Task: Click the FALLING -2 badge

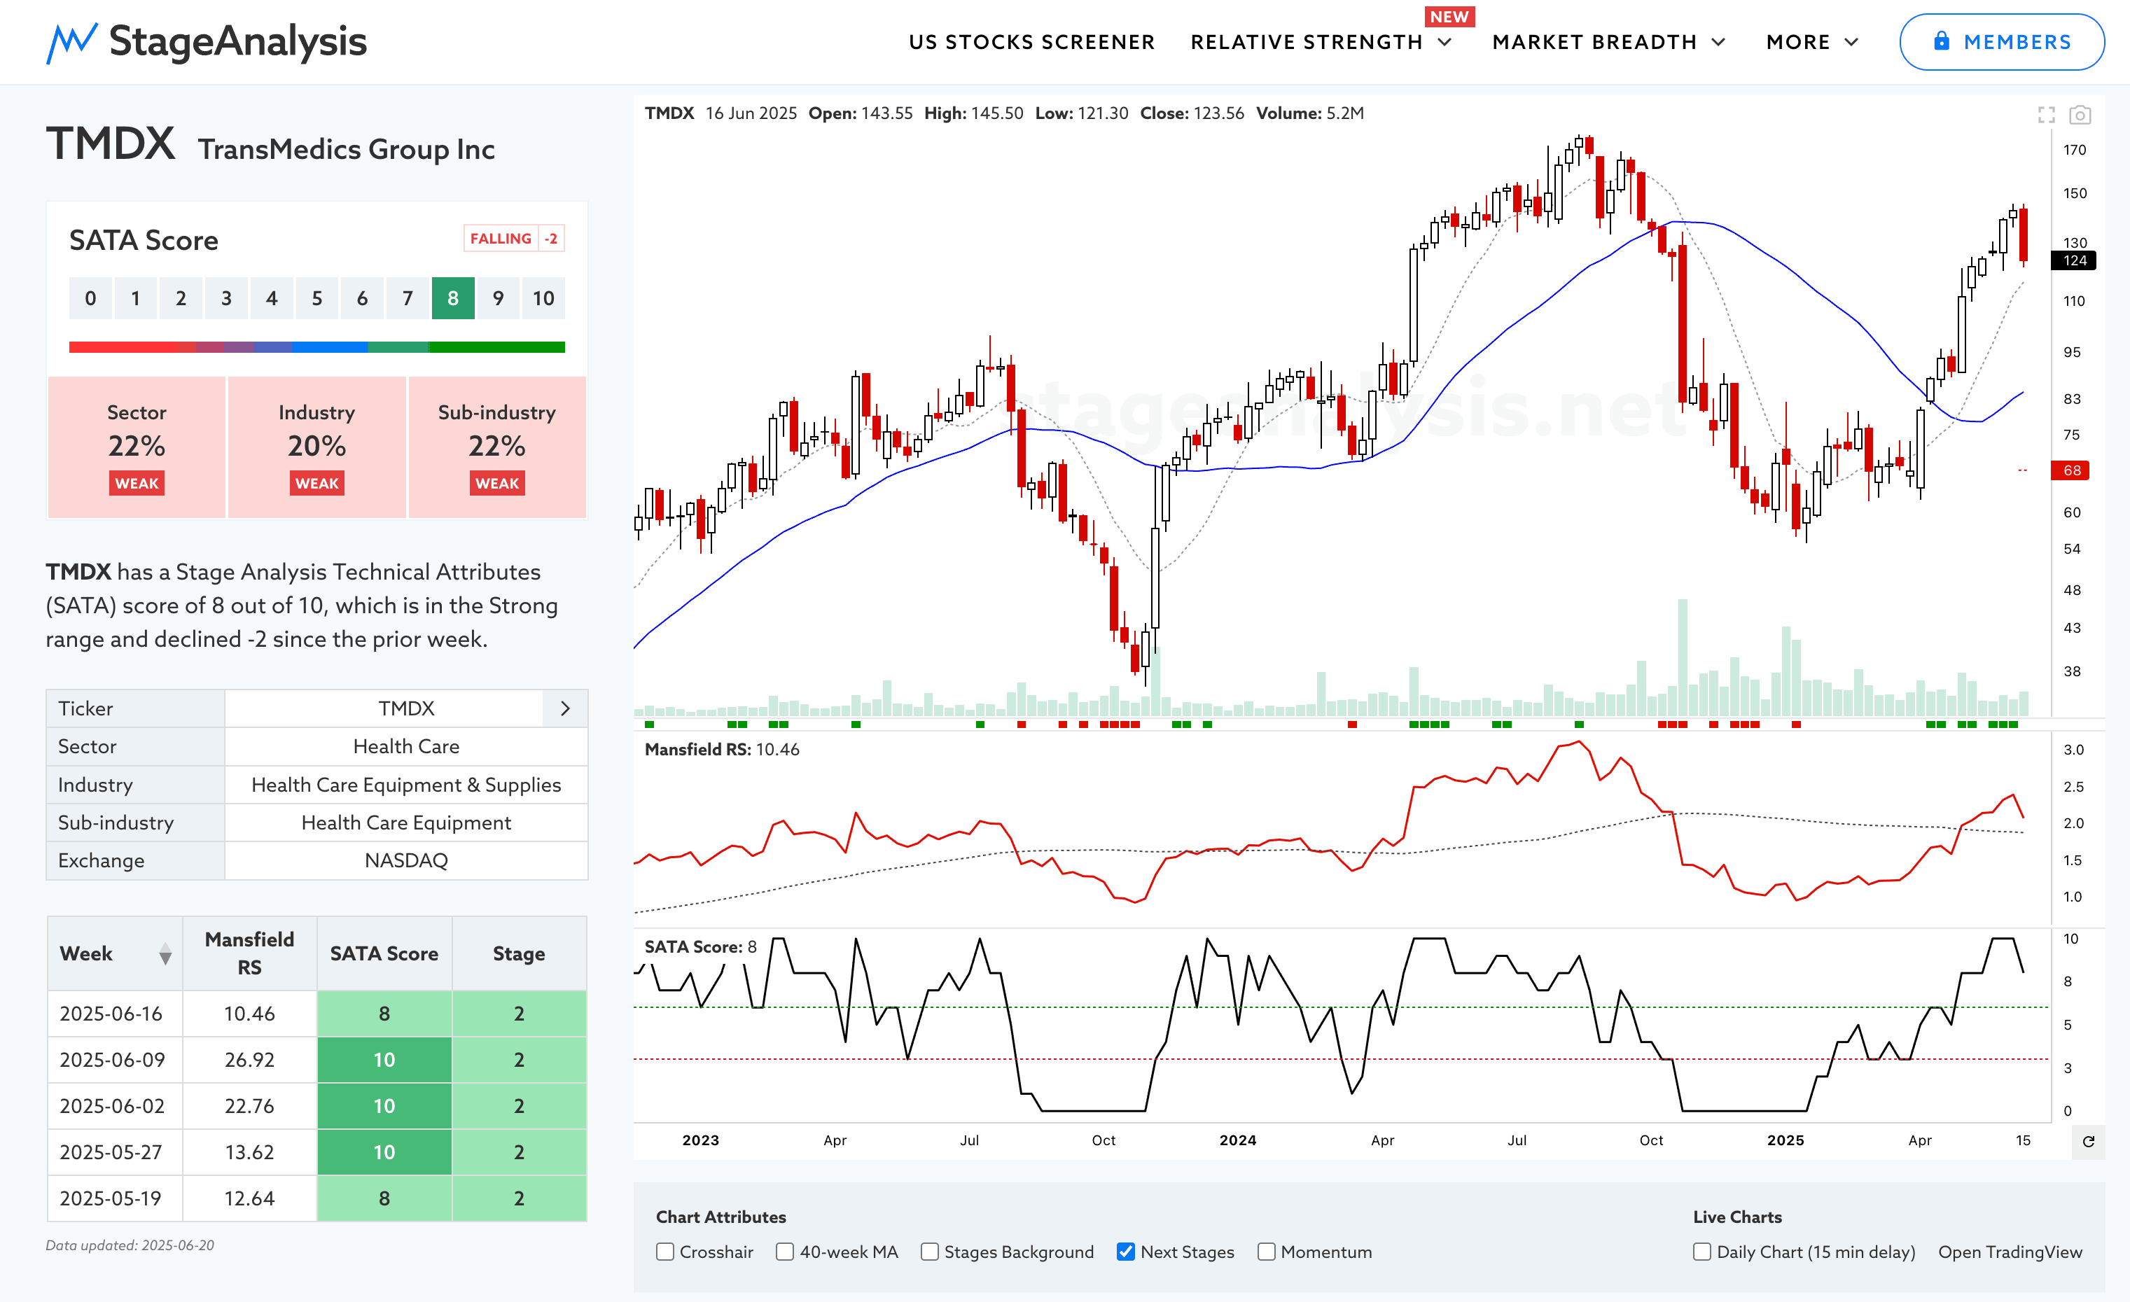Action: click(x=515, y=239)
